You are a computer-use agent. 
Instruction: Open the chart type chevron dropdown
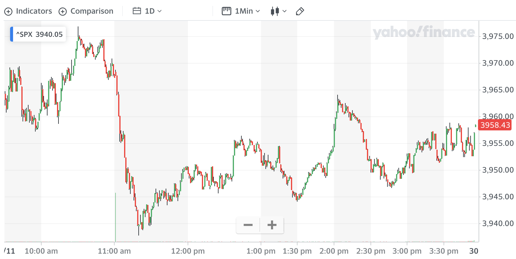pyautogui.click(x=284, y=11)
